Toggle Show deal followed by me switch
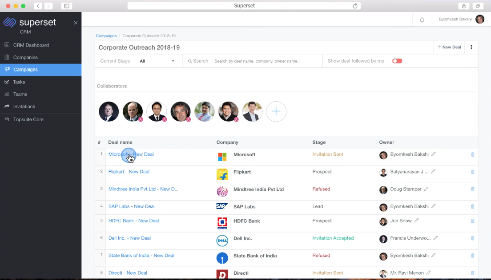The image size is (491, 280). (397, 61)
